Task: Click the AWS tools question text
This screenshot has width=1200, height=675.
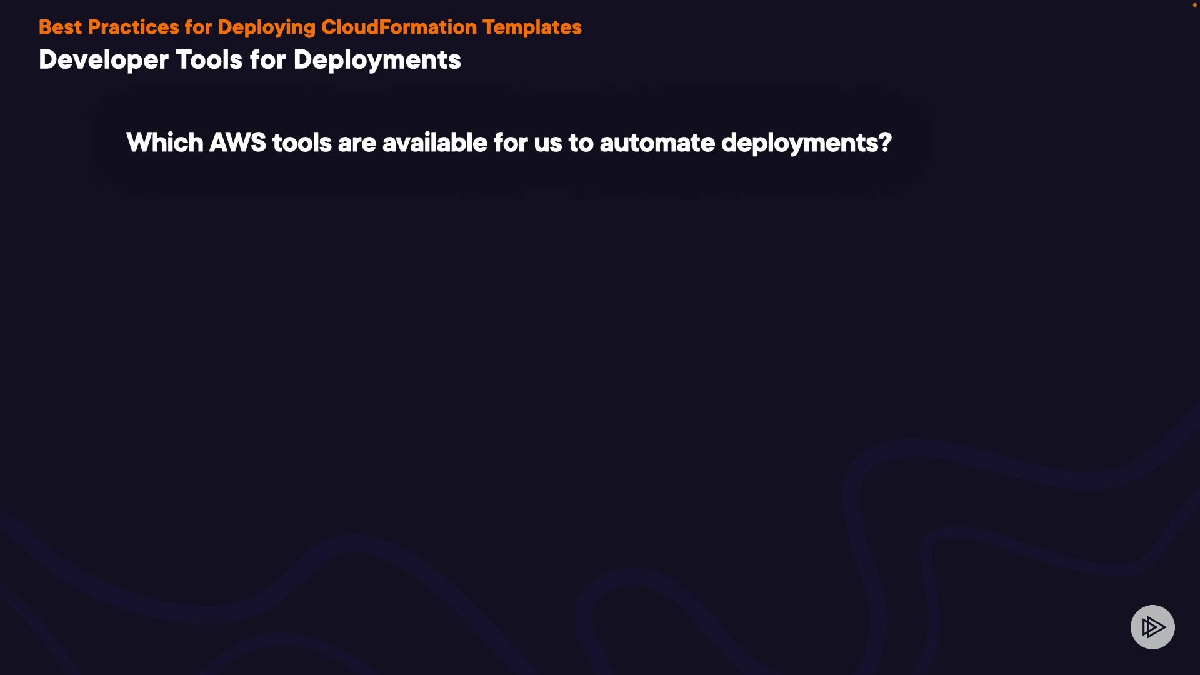Action: (508, 143)
